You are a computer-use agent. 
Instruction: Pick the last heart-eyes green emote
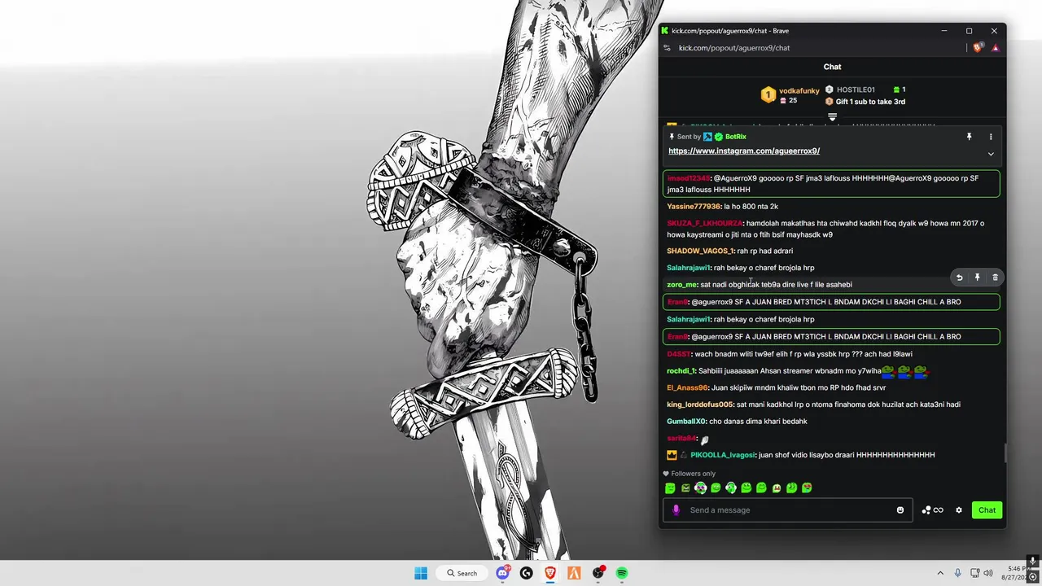tap(807, 488)
